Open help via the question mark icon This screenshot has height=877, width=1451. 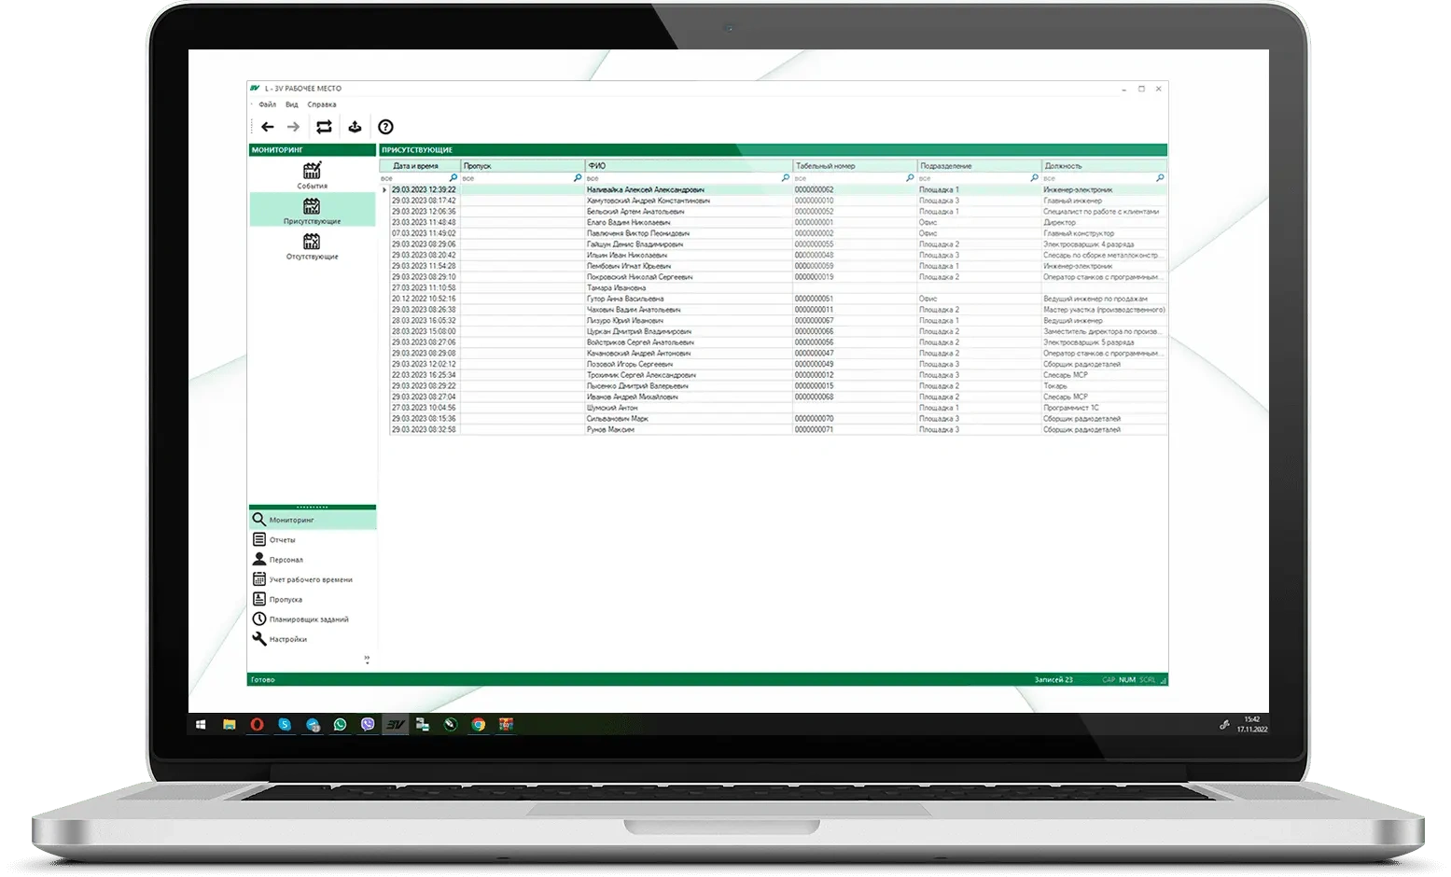click(385, 127)
